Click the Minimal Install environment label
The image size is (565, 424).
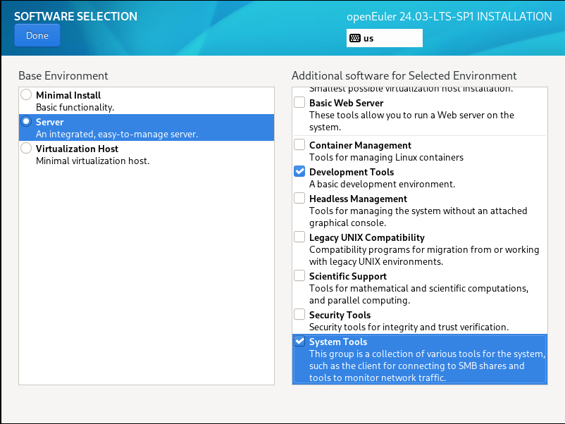coord(68,95)
